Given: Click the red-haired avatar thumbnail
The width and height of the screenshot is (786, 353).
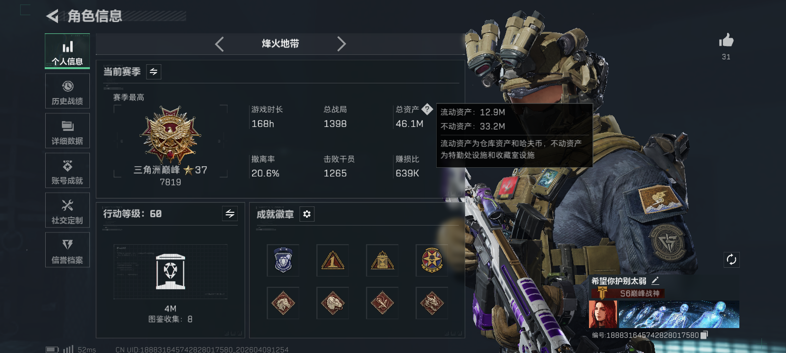Looking at the screenshot, I should [x=603, y=314].
